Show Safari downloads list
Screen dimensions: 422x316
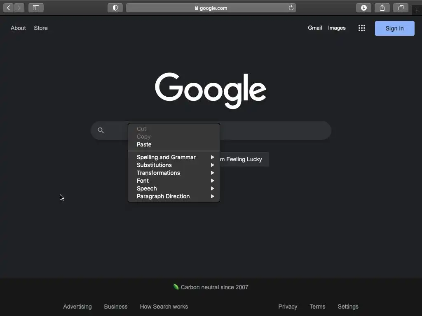coord(363,8)
